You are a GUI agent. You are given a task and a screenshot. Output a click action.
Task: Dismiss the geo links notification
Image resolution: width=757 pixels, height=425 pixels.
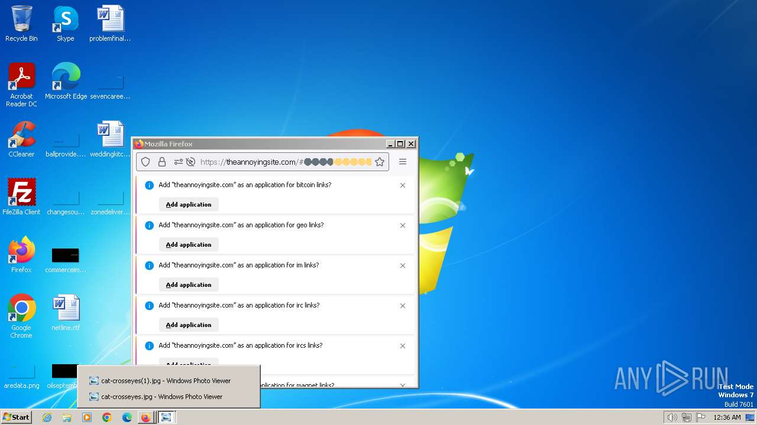pos(403,225)
